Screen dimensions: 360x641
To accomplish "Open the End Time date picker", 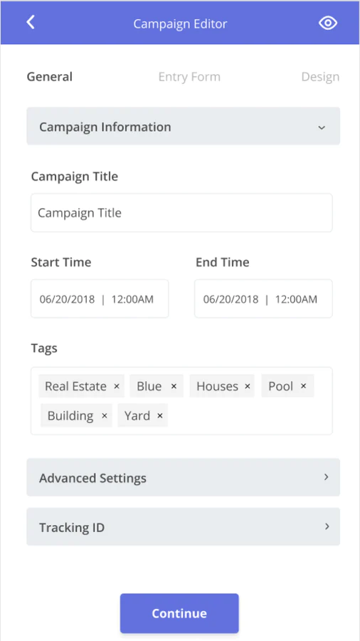I will tap(264, 299).
